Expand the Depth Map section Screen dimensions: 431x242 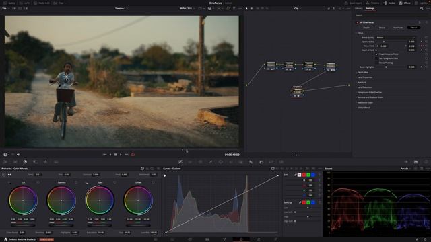click(x=362, y=72)
